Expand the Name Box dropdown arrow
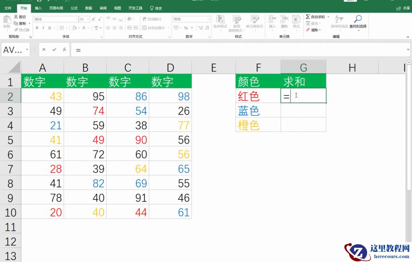Screen dimensions: 412x262 click(x=27, y=50)
